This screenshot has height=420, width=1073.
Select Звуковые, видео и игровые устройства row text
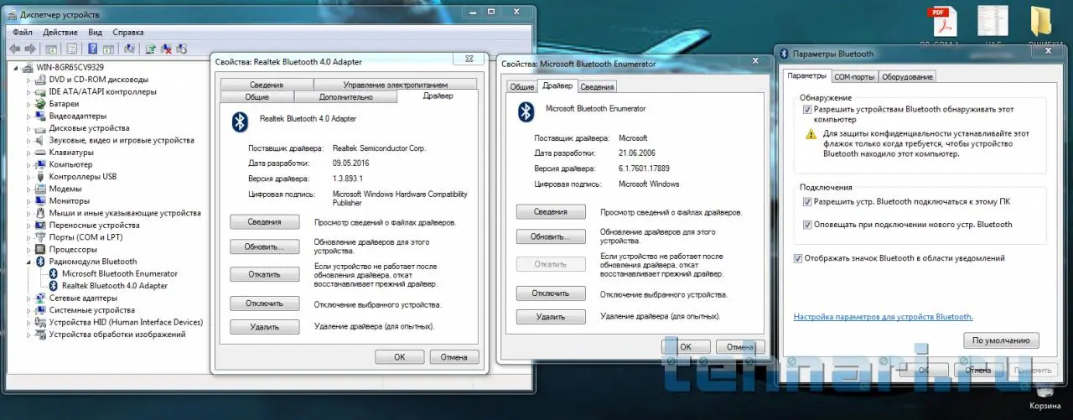[122, 140]
